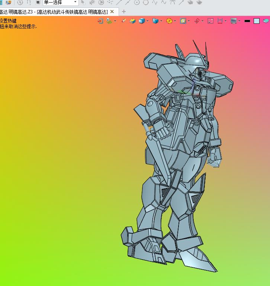Select the wave spline tool icon
The height and width of the screenshot is (286, 270).
[164, 2]
